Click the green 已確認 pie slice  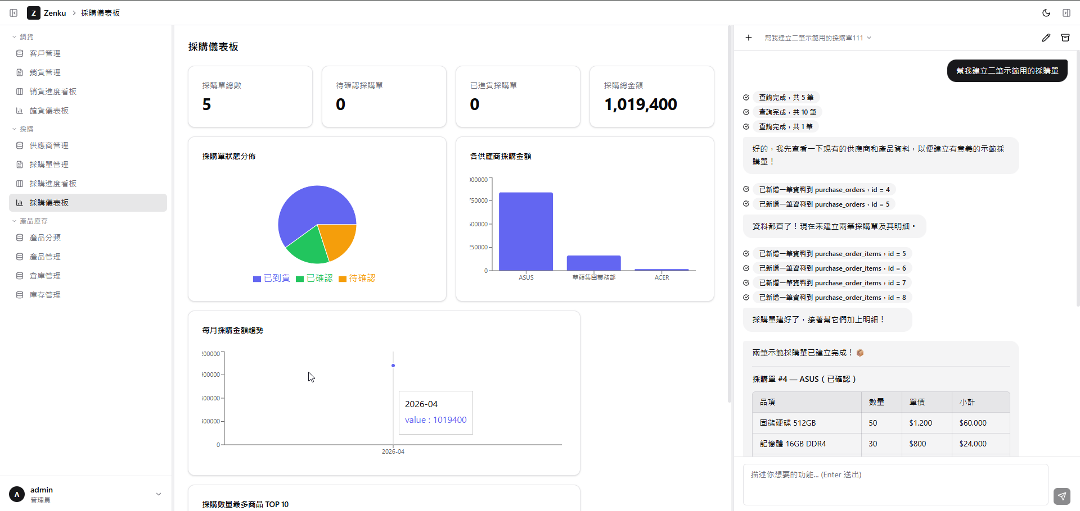click(308, 248)
